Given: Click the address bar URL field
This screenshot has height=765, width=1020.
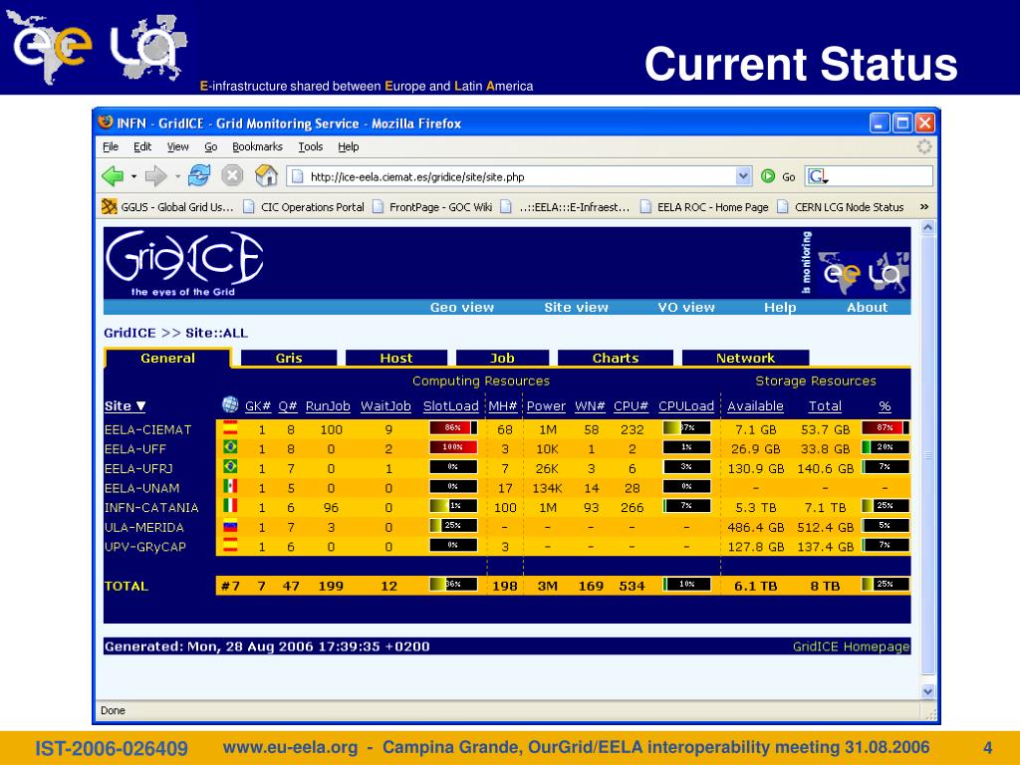Looking at the screenshot, I should [518, 177].
